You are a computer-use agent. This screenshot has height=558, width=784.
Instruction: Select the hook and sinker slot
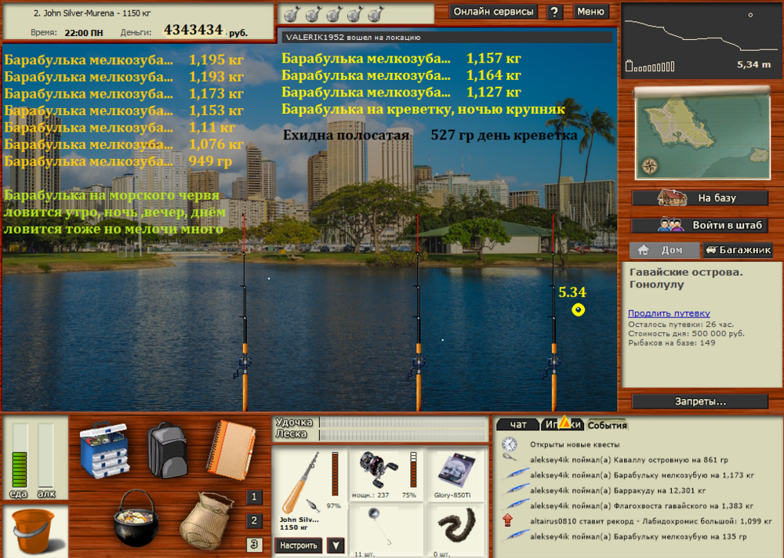tap(385, 531)
